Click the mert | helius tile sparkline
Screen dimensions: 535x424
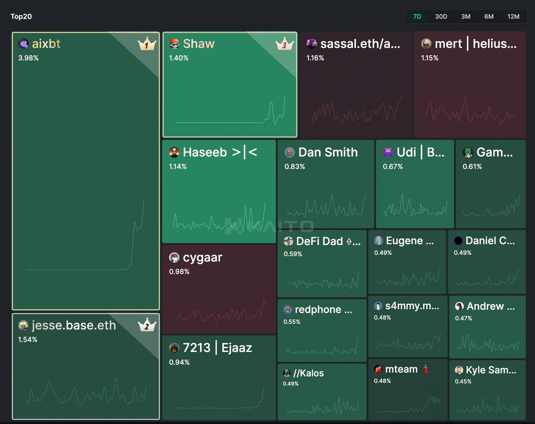pyautogui.click(x=470, y=110)
